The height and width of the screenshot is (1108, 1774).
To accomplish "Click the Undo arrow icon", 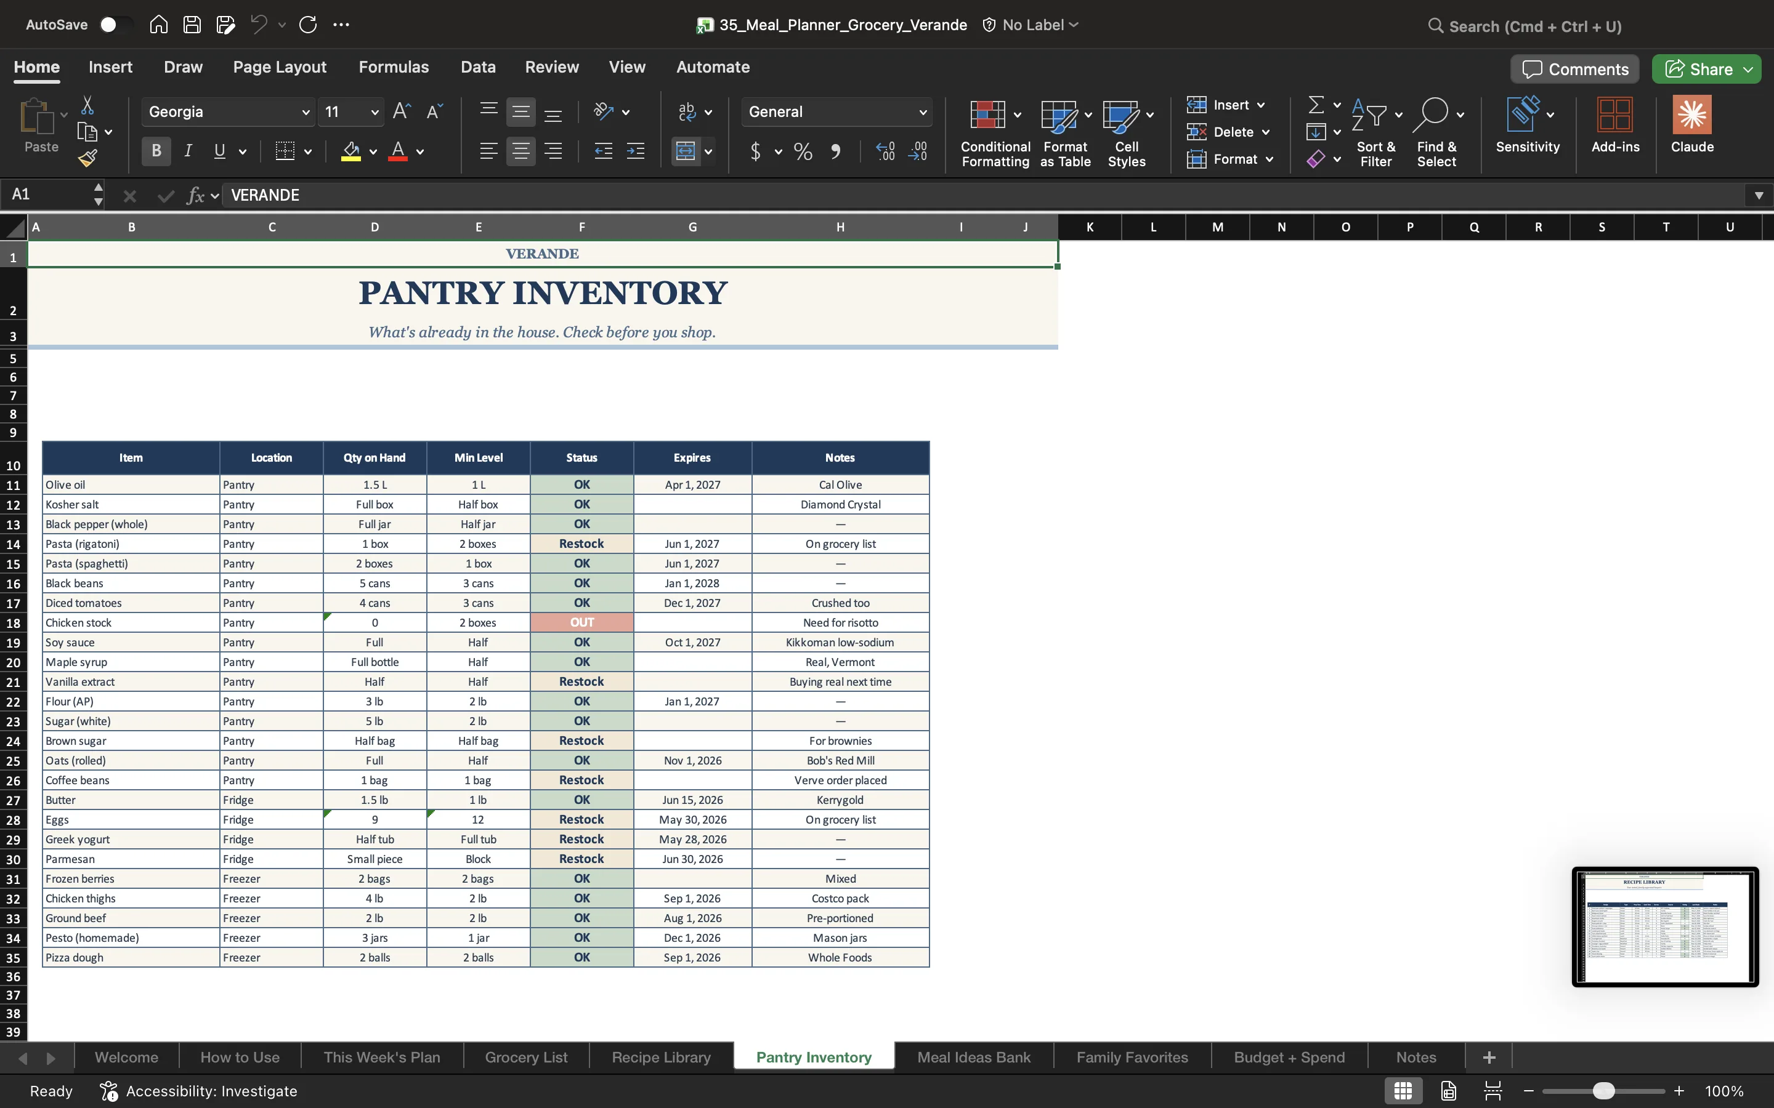I will point(259,25).
